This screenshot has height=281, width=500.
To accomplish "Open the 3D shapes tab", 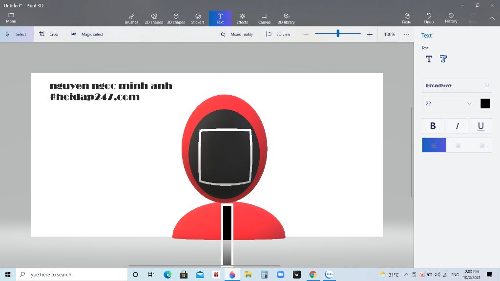I will pyautogui.click(x=176, y=19).
